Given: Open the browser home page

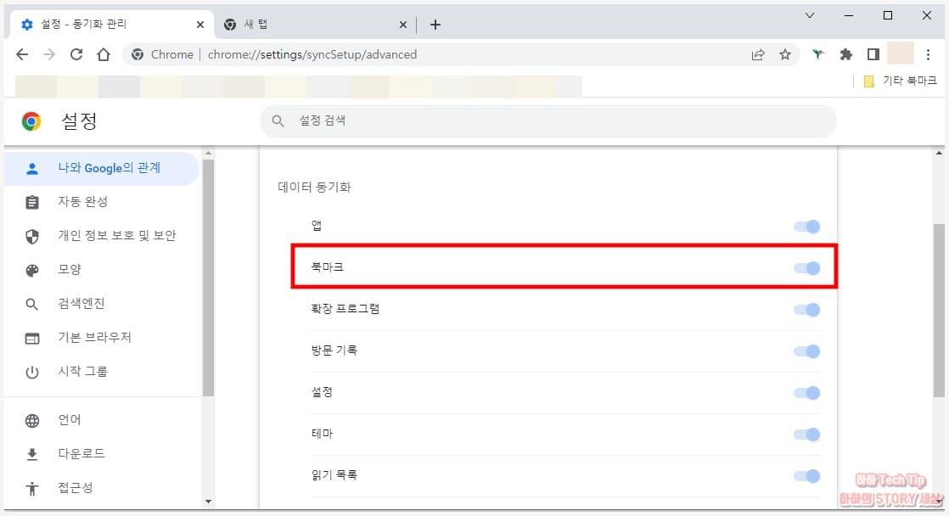Looking at the screenshot, I should tap(104, 53).
